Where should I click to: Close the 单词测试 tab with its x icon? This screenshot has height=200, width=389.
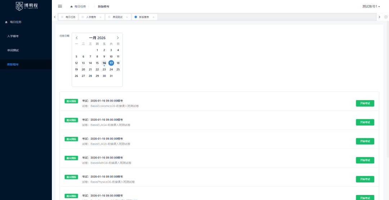pyautogui.click(x=127, y=17)
